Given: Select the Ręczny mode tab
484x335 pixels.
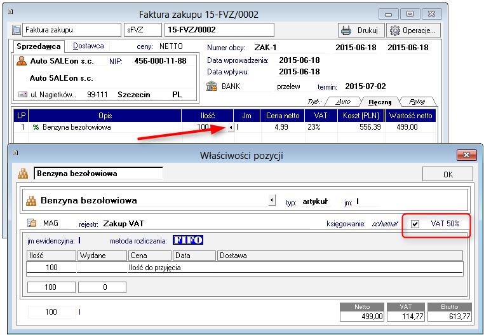Looking at the screenshot, I should [x=380, y=102].
